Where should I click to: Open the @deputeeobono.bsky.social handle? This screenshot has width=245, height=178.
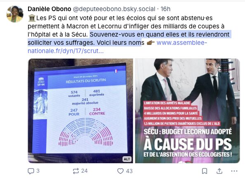(x=114, y=9)
